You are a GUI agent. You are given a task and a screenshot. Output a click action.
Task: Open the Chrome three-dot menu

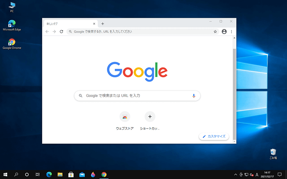(x=231, y=32)
